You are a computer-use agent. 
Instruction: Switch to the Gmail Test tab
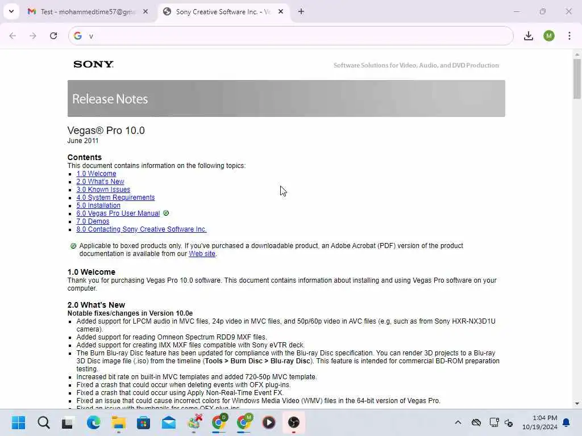[88, 12]
